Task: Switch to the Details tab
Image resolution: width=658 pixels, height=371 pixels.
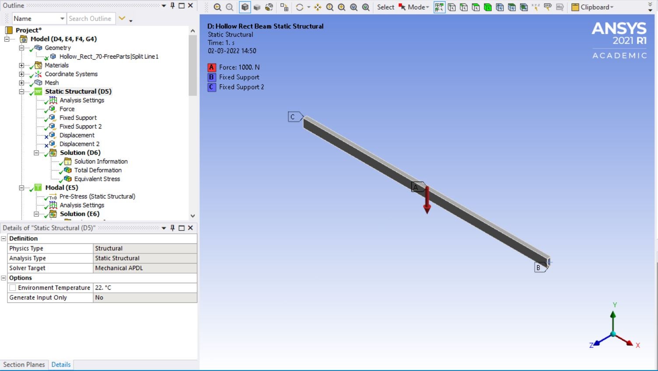Action: 61,364
